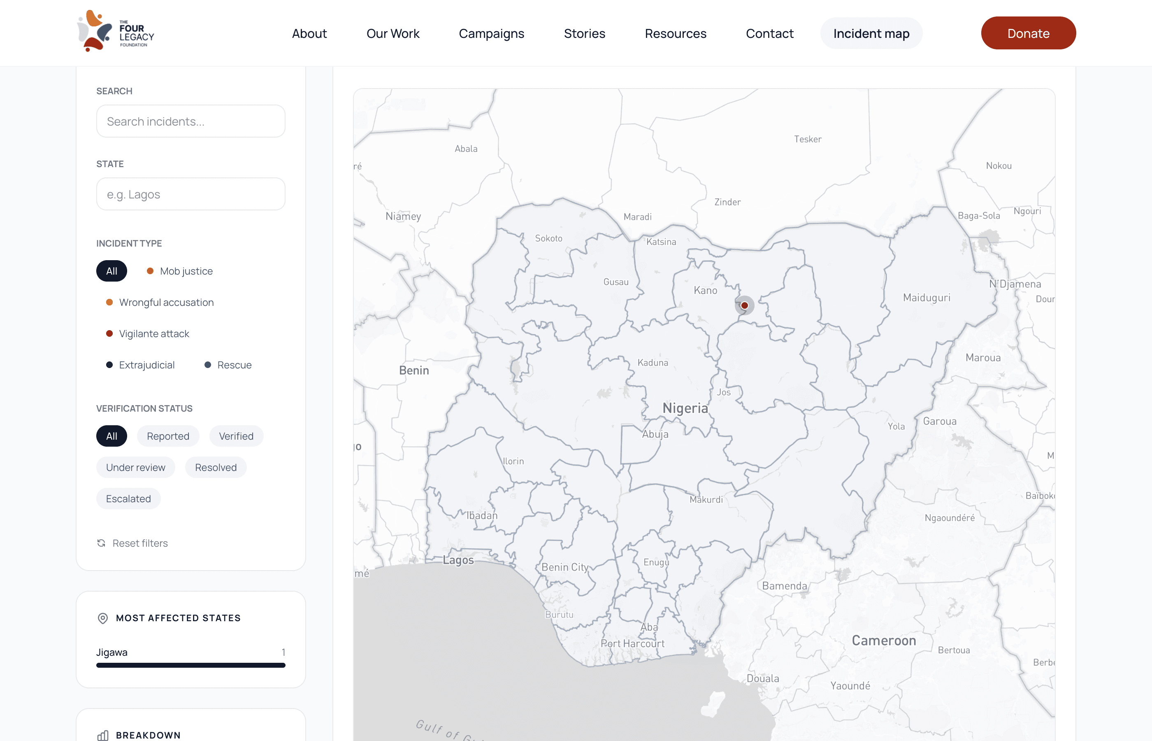Toggle the Extrajudicial incident filter
This screenshot has width=1152, height=741.
pos(140,365)
